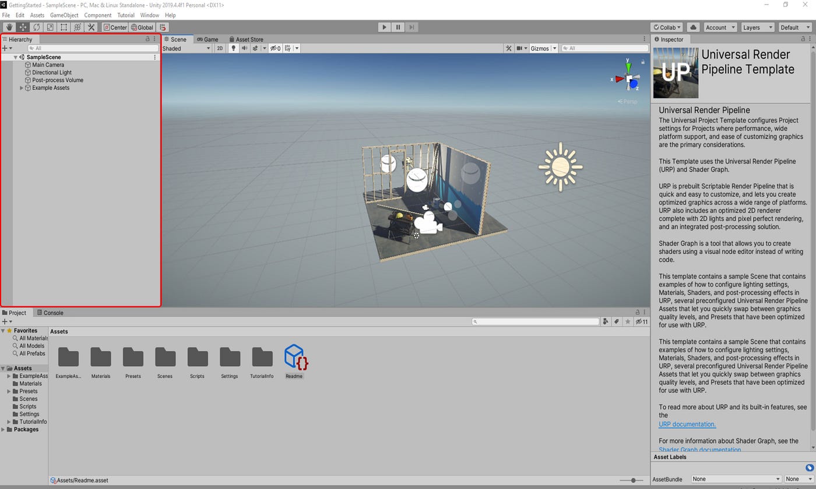
Task: Toggle Hierarchy panel lock icon
Action: point(147,39)
